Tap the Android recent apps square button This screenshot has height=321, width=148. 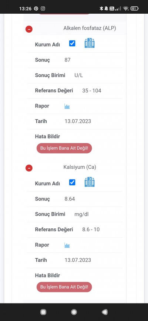(43, 312)
